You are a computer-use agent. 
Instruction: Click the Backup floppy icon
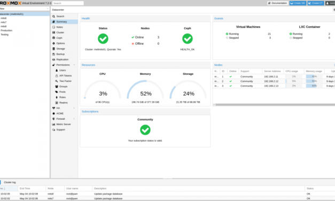(53, 54)
